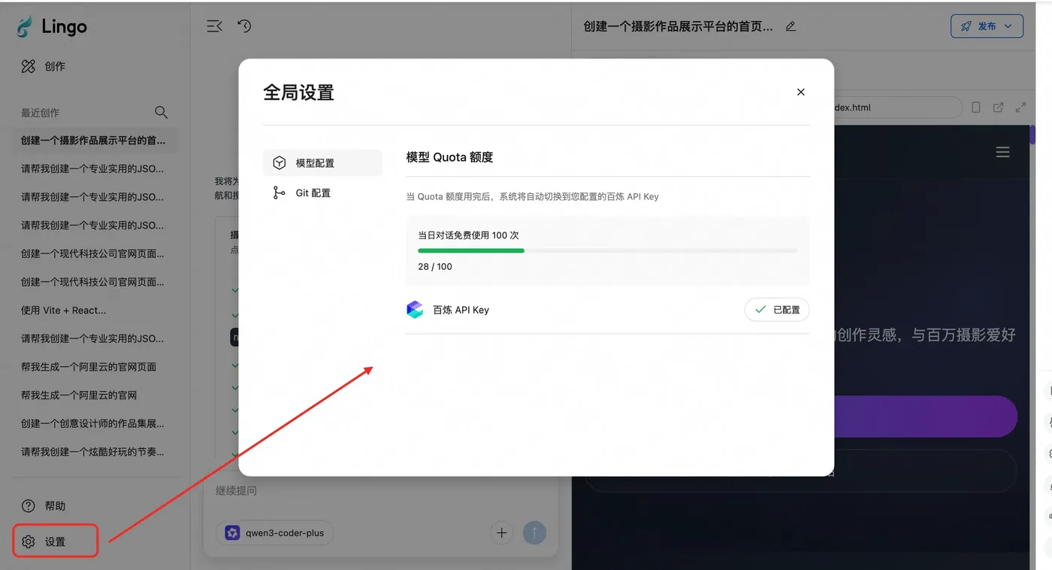
Task: Click the 最近创作 section label
Action: (40, 113)
